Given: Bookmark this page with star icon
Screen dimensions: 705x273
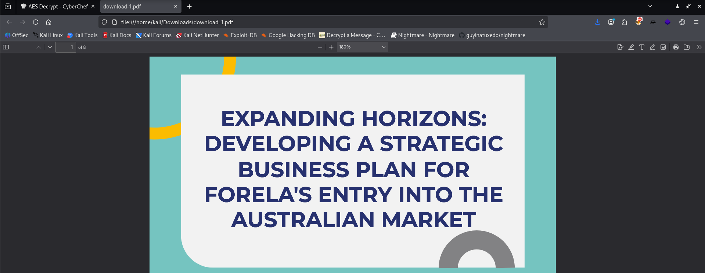Looking at the screenshot, I should tap(542, 22).
